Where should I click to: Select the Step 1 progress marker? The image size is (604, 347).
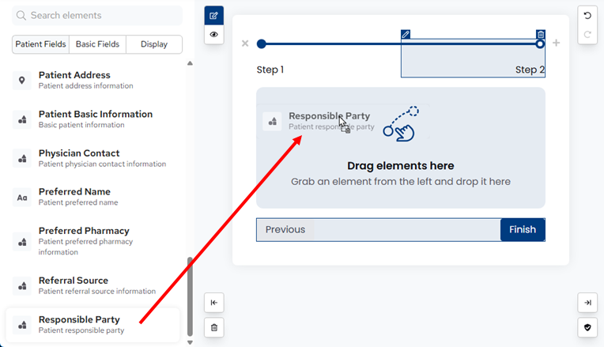(262, 44)
